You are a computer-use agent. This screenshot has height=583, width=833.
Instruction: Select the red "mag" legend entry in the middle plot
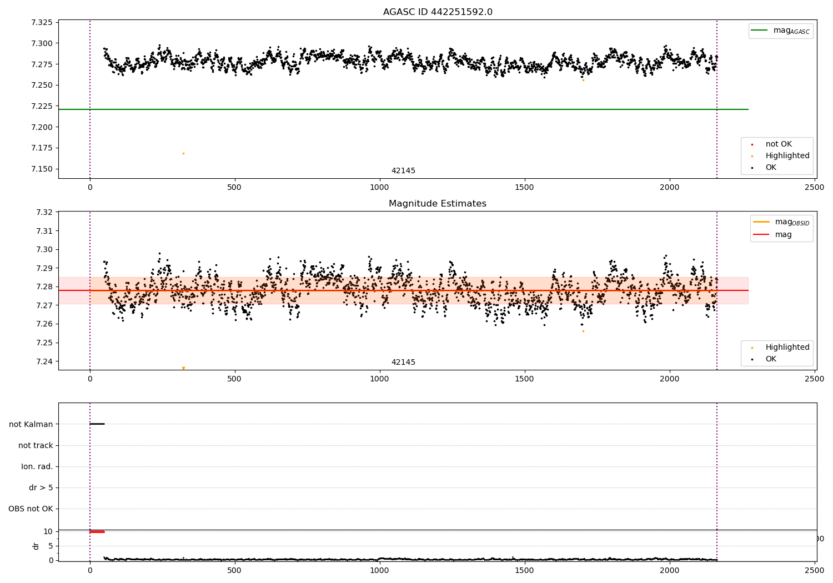(x=773, y=235)
